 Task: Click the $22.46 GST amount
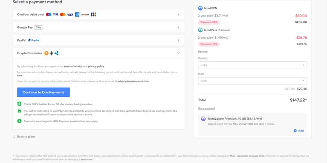[302, 89]
